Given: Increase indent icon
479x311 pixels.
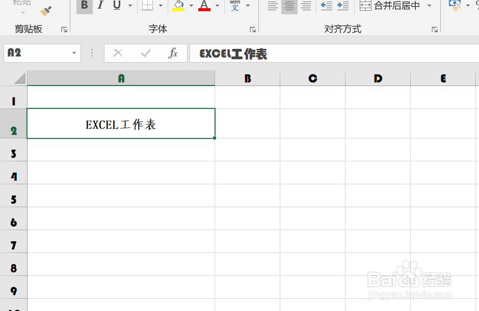Looking at the screenshot, I should (343, 6).
